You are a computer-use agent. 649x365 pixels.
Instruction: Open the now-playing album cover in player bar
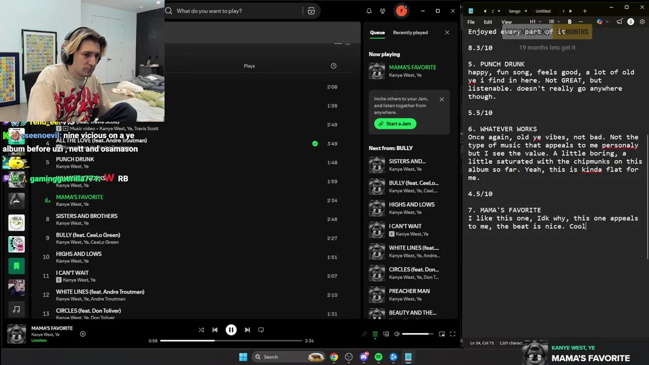[x=16, y=334]
